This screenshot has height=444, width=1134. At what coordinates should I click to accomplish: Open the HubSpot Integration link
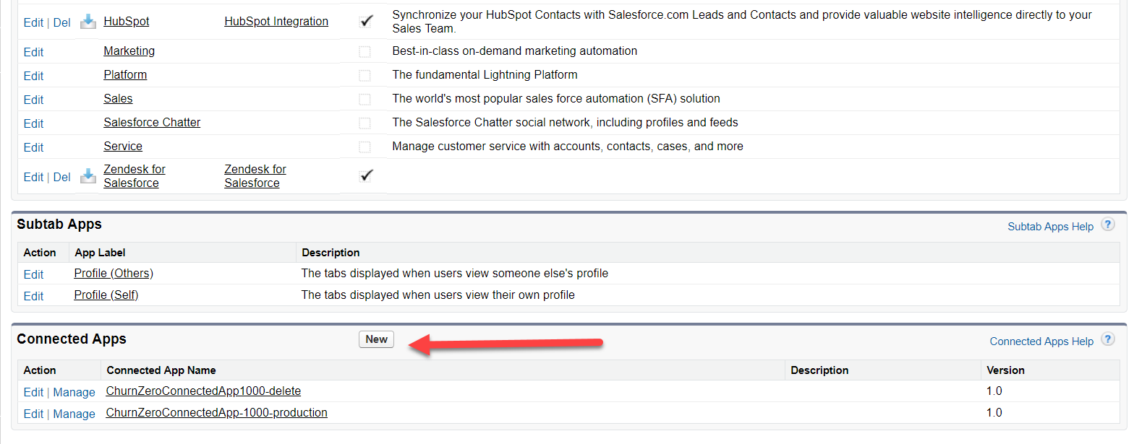pos(276,21)
